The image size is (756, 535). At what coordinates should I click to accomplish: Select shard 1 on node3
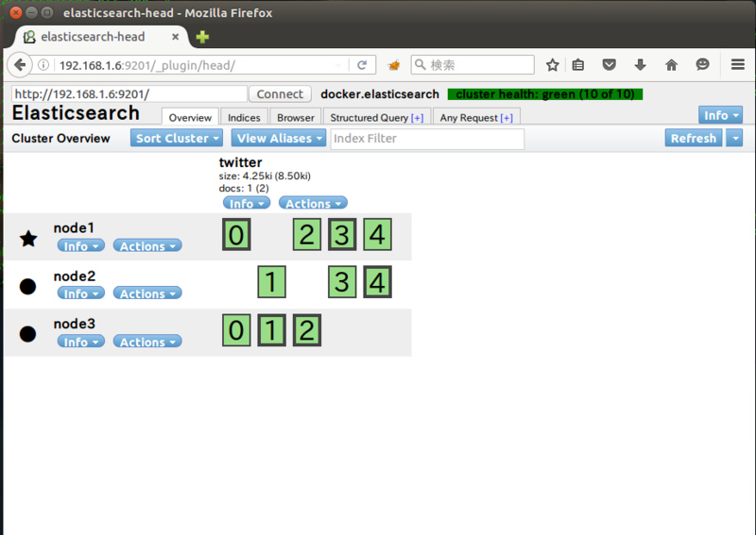(272, 330)
